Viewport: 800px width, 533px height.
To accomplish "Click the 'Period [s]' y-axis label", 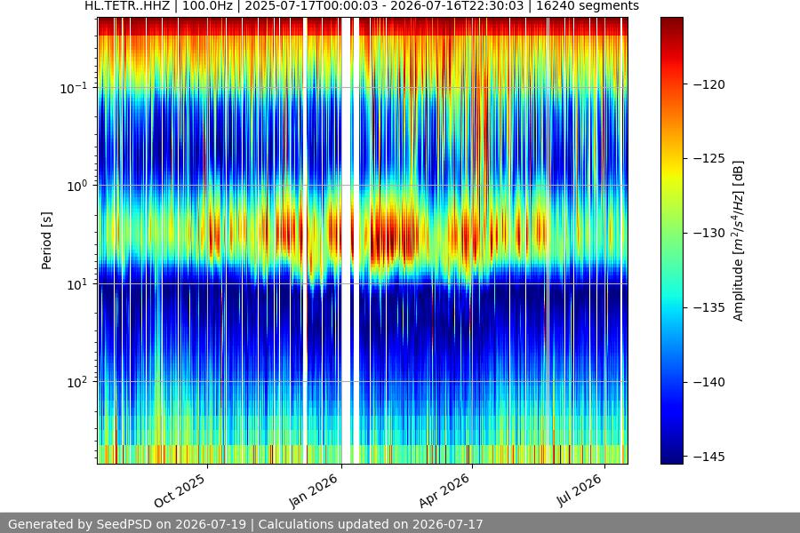I will [x=46, y=241].
